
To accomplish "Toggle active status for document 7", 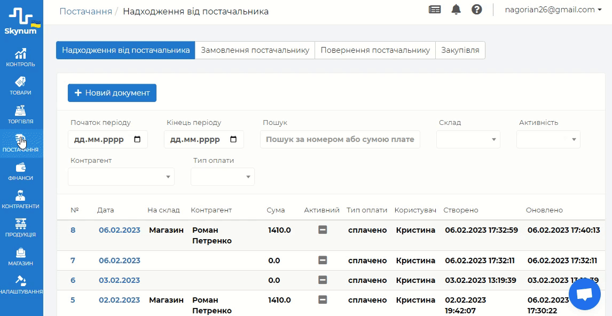I will click(323, 260).
